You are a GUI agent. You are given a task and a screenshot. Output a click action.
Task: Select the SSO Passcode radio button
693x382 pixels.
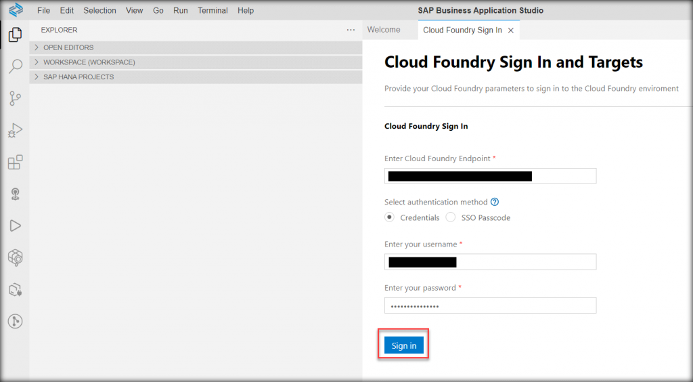pos(450,217)
